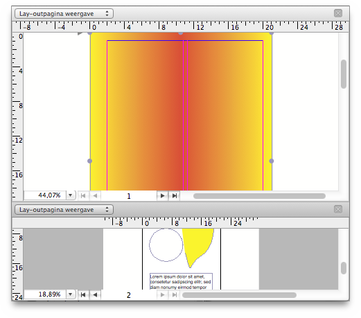
Task: Click greyed next-page arrow in bottom pane
Action: point(163,294)
